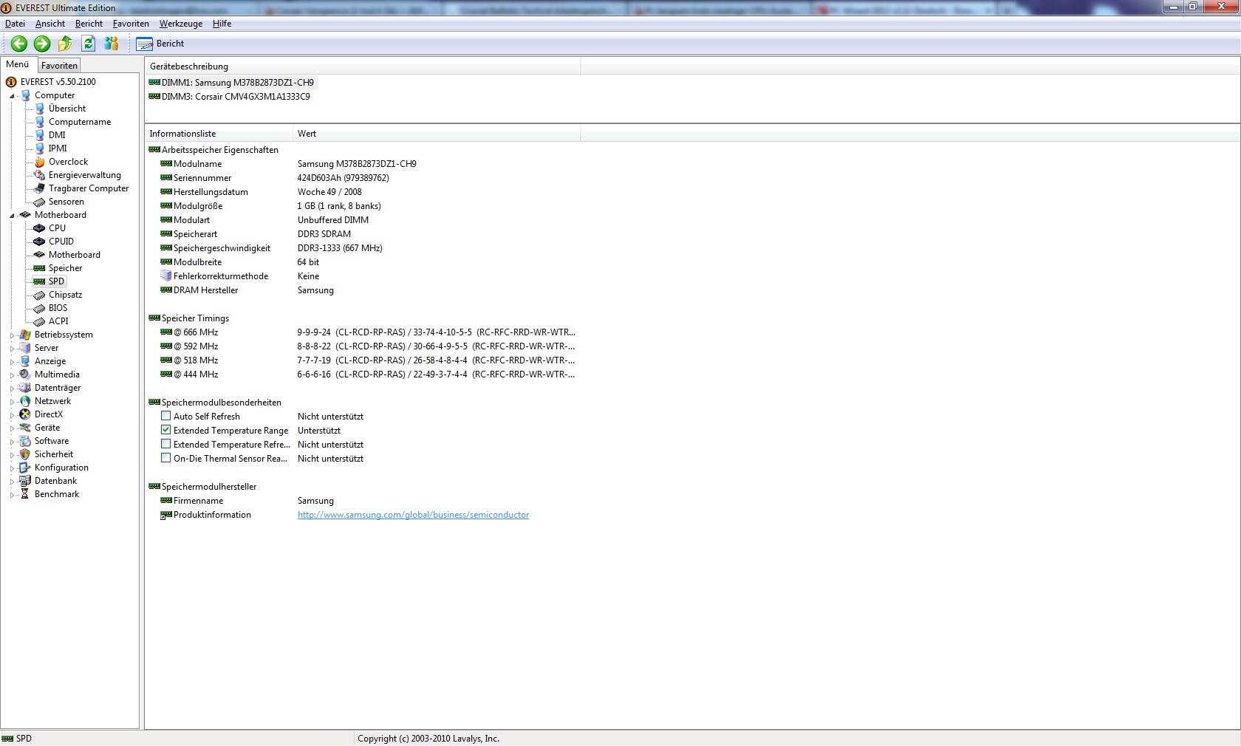The image size is (1241, 746).
Task: Open Konfiguration in the tree
Action: pos(61,468)
